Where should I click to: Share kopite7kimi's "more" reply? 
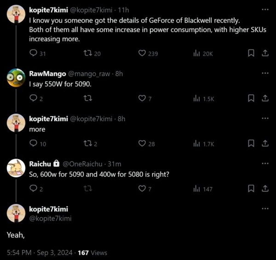tap(265, 143)
